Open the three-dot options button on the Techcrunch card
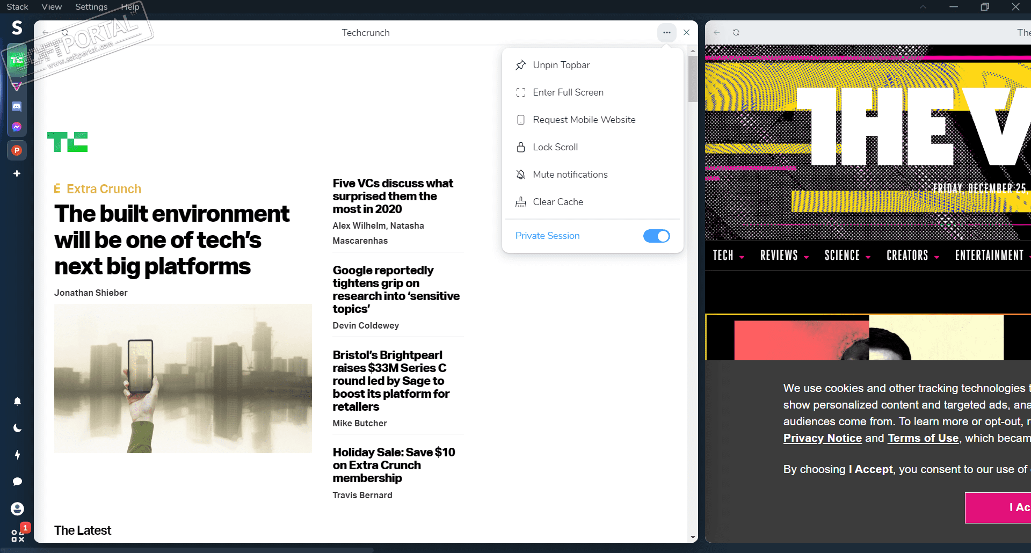1031x553 pixels. (667, 33)
